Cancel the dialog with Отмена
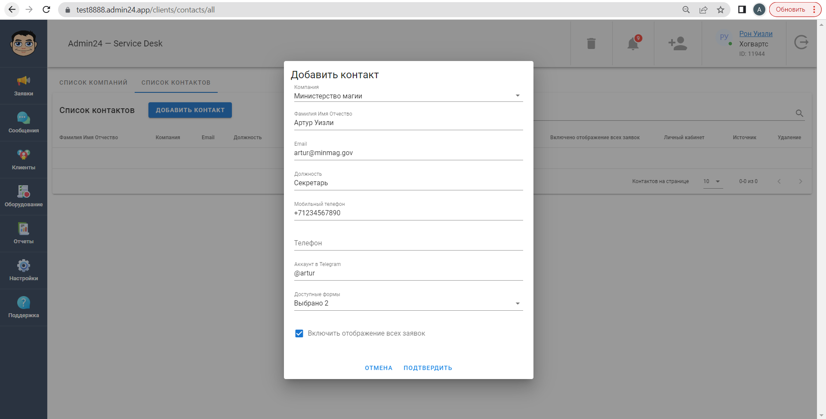This screenshot has width=826, height=419. point(379,368)
